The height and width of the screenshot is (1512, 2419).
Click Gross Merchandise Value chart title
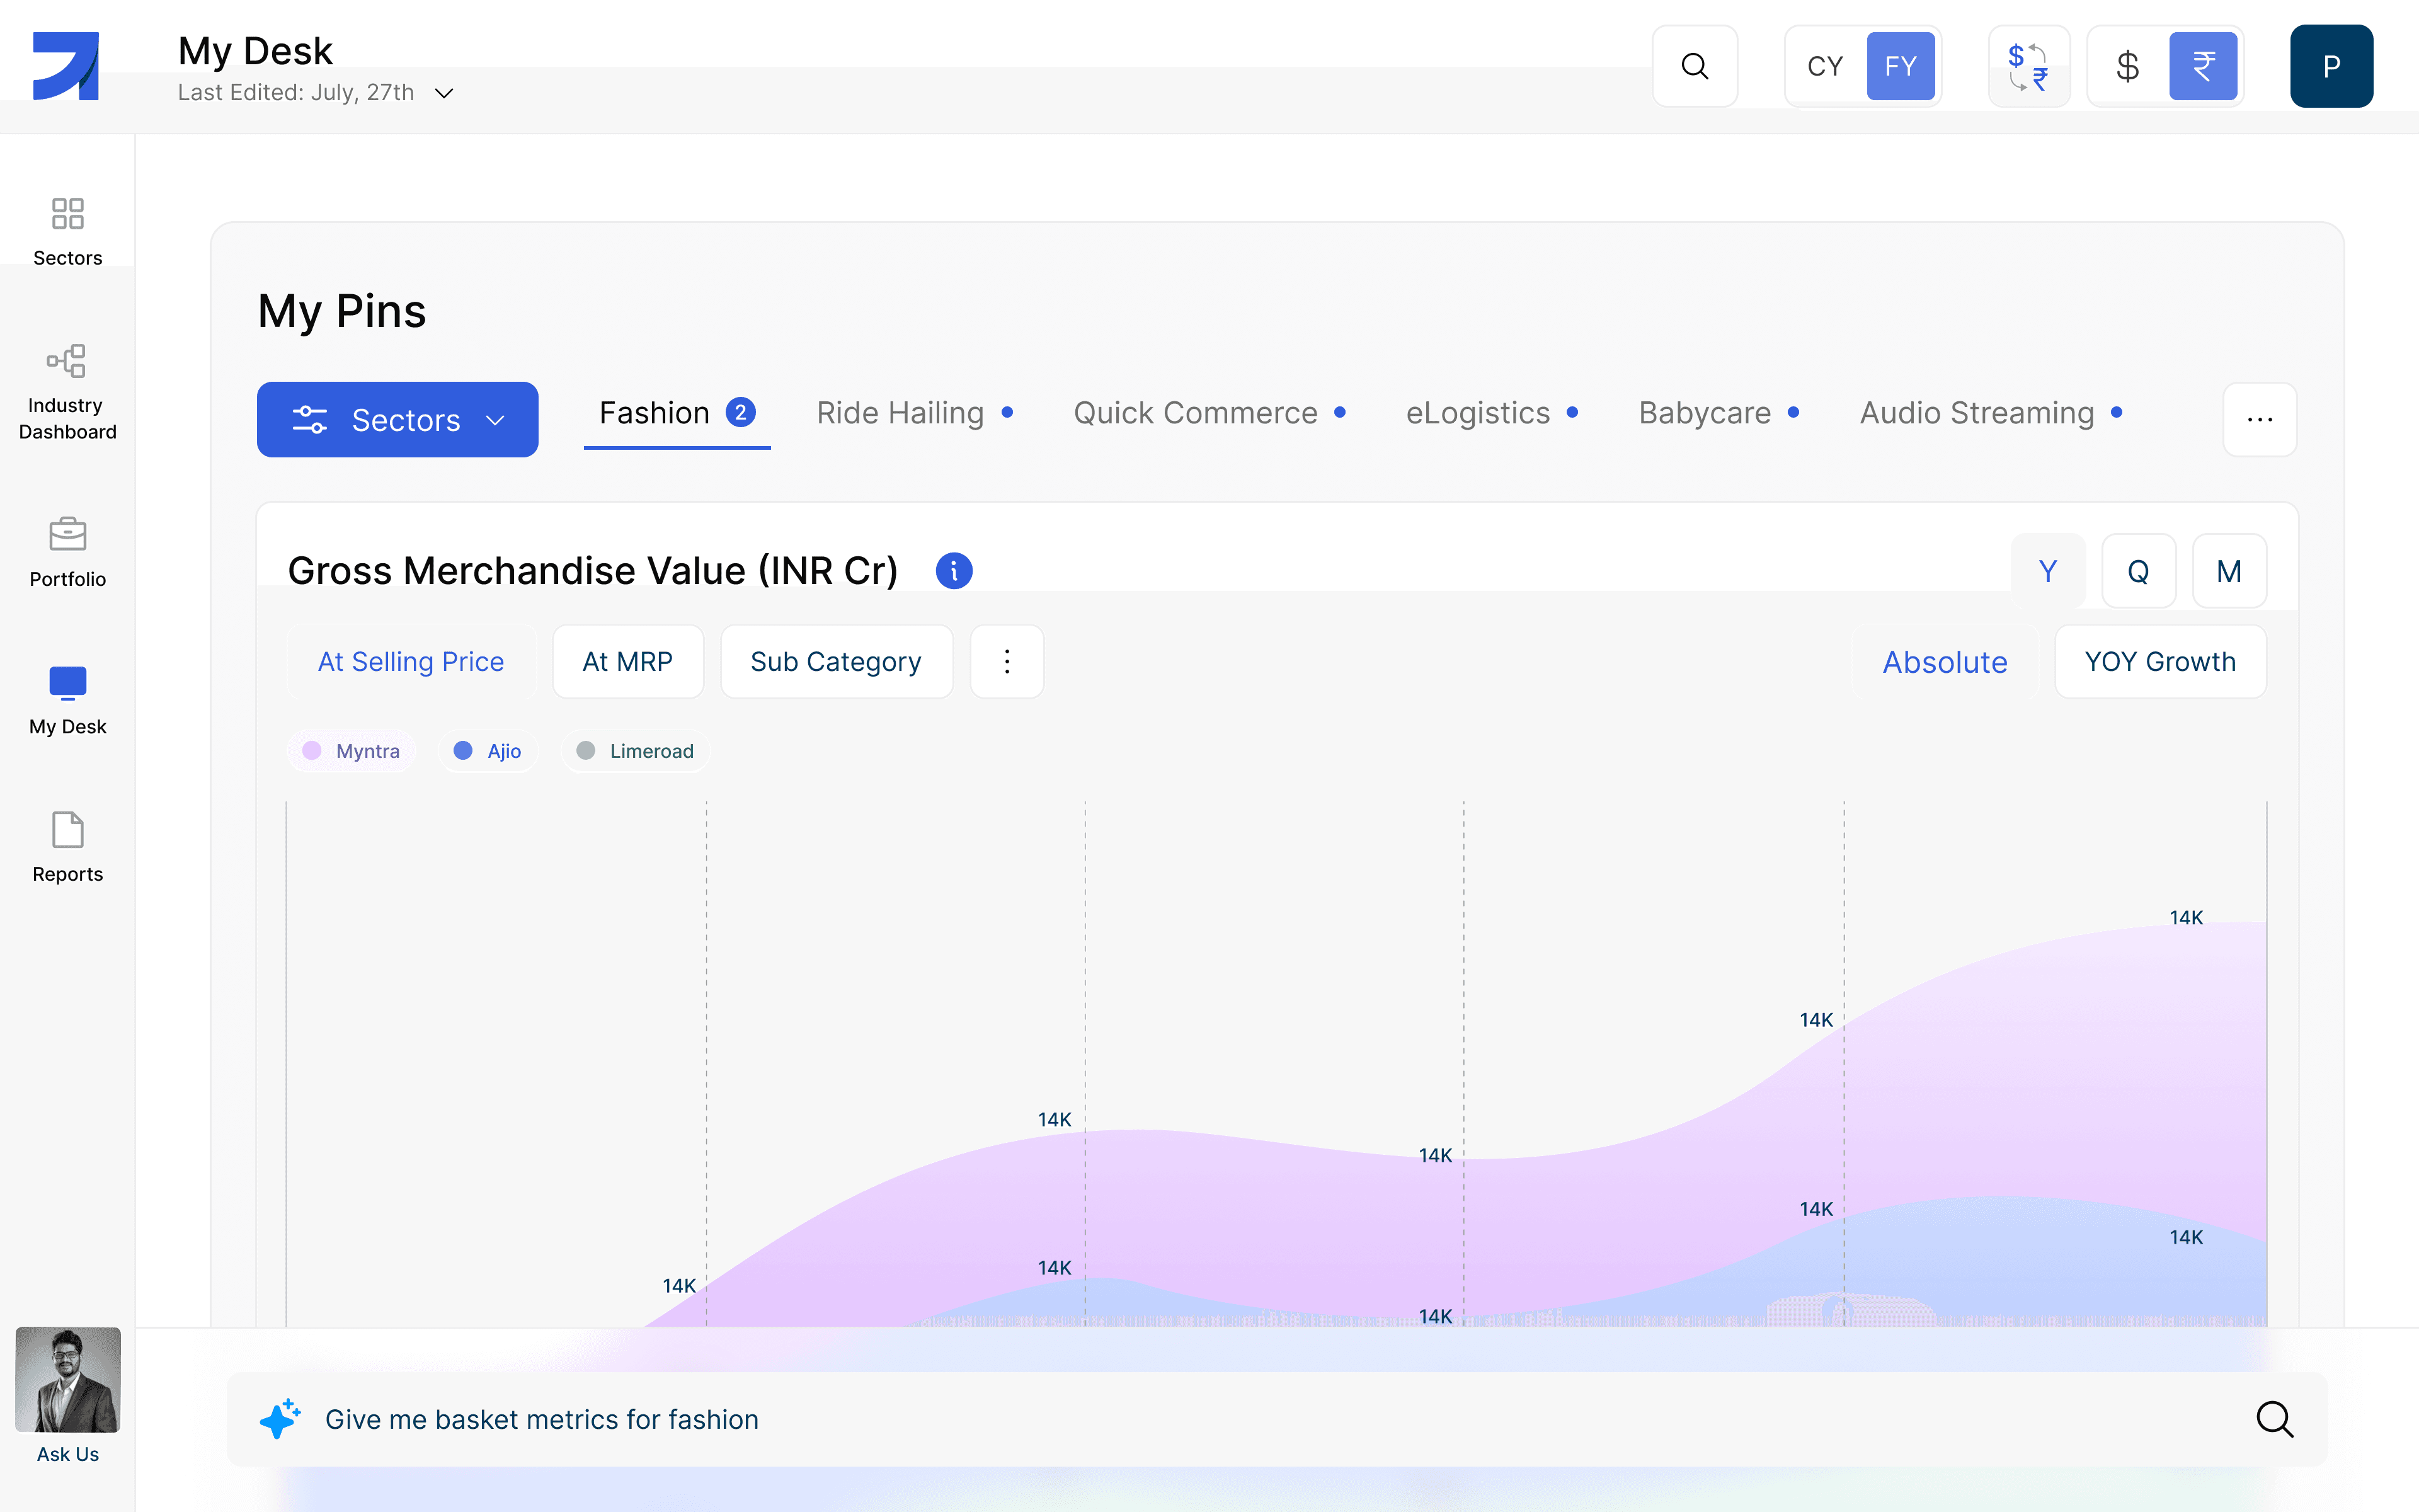593,571
